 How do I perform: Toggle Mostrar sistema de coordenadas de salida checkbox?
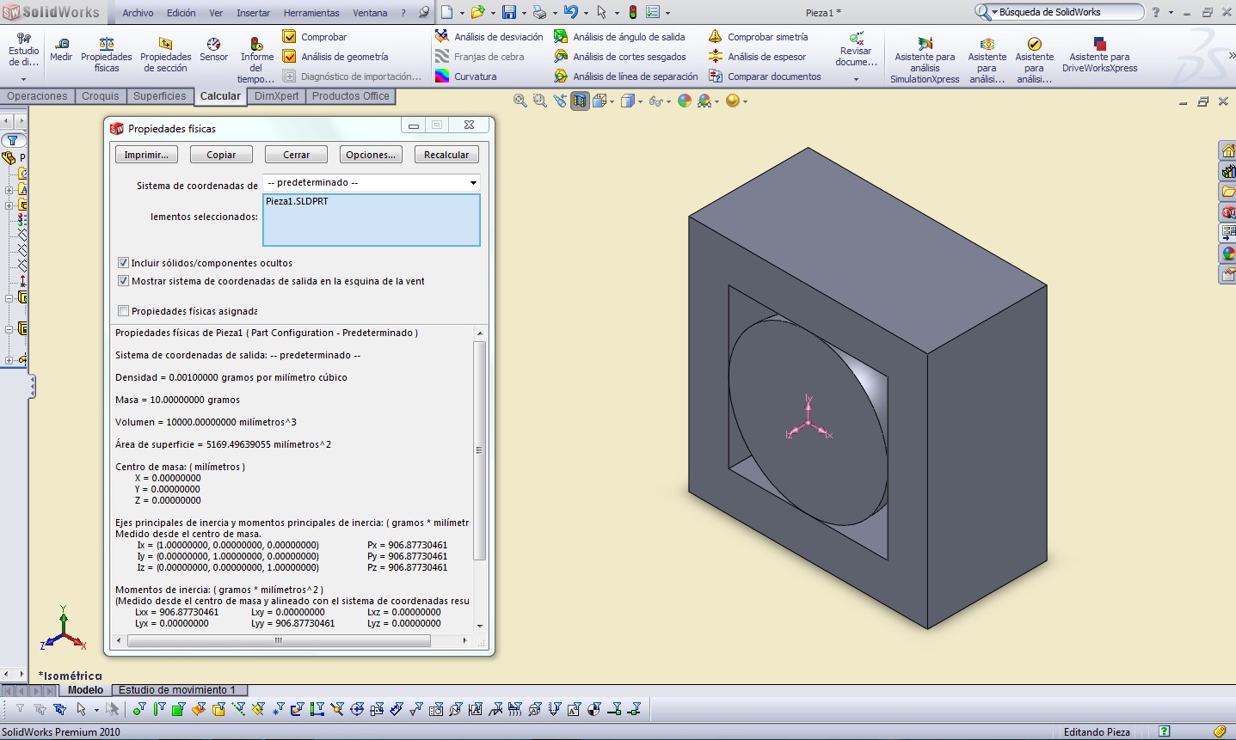point(123,281)
